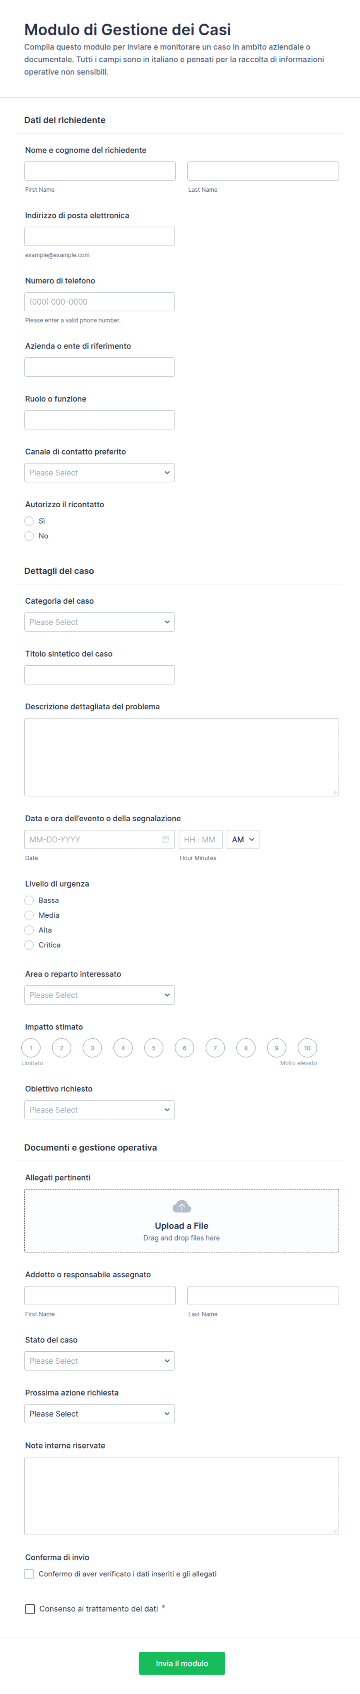Select impact rating 7
The width and height of the screenshot is (360, 1694).
point(215,1048)
